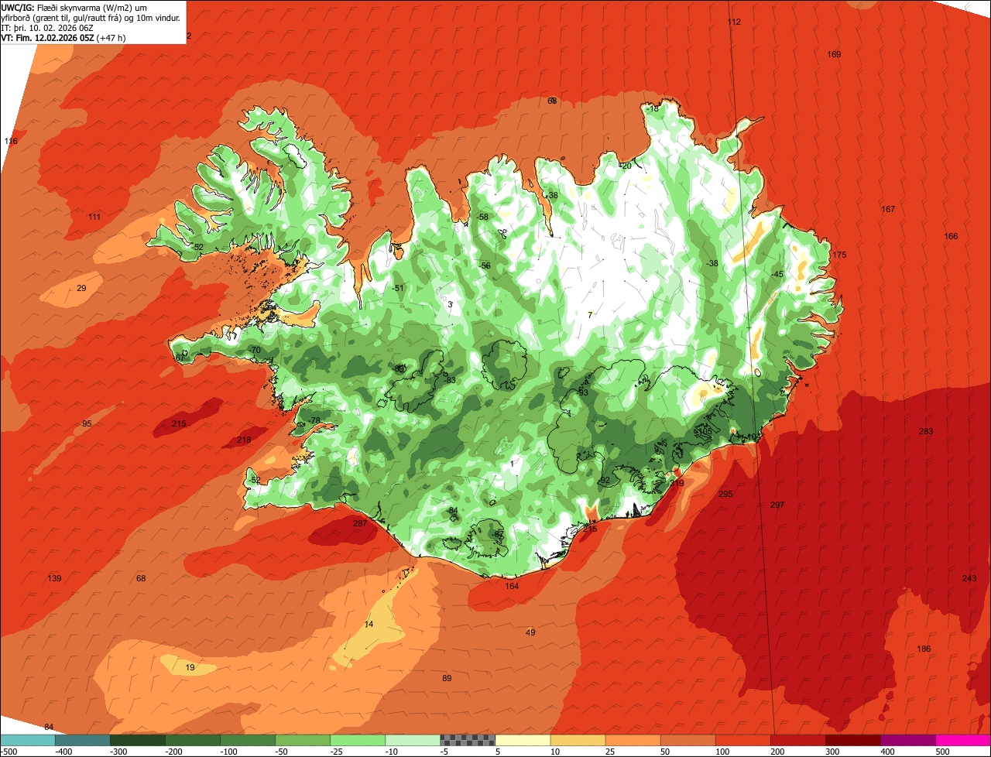
Task: Click the 49 value on the map
Action: tap(530, 632)
